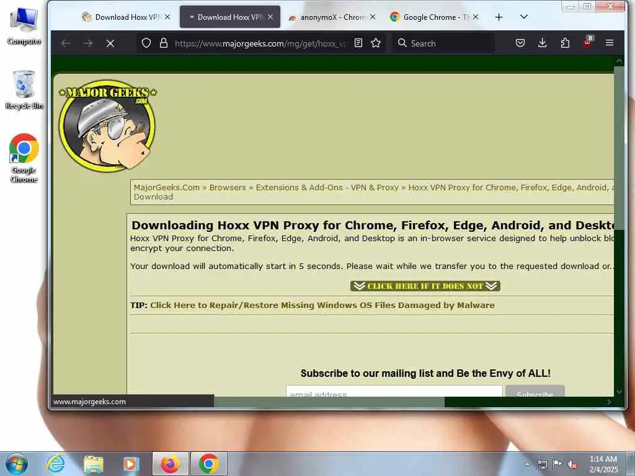Click the CLICK HERE IF IT DOES NOT button
635x476 pixels.
425,286
